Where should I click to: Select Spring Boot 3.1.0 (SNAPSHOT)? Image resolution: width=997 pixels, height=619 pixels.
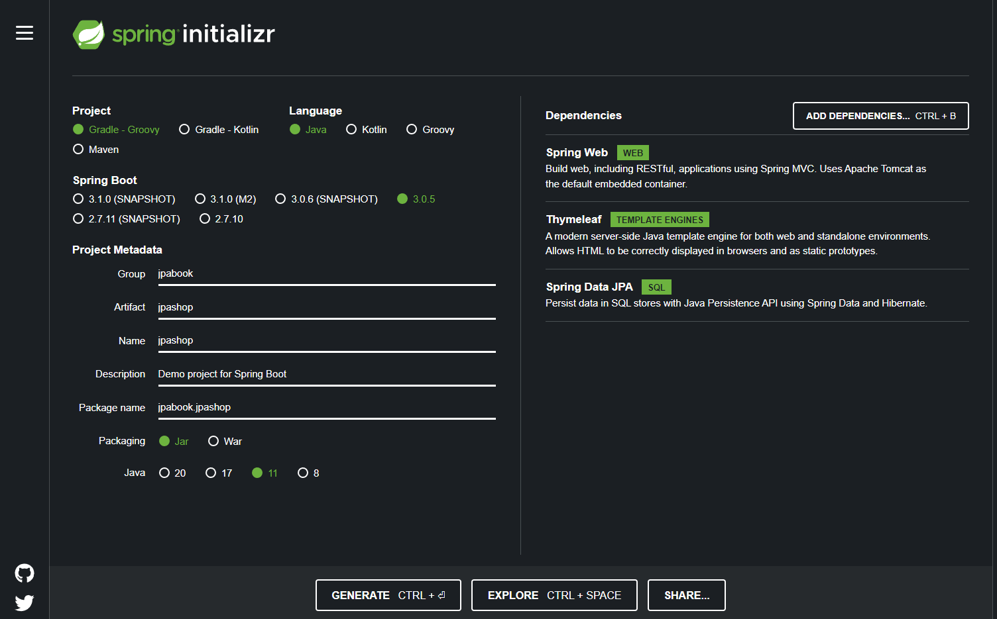pos(124,199)
